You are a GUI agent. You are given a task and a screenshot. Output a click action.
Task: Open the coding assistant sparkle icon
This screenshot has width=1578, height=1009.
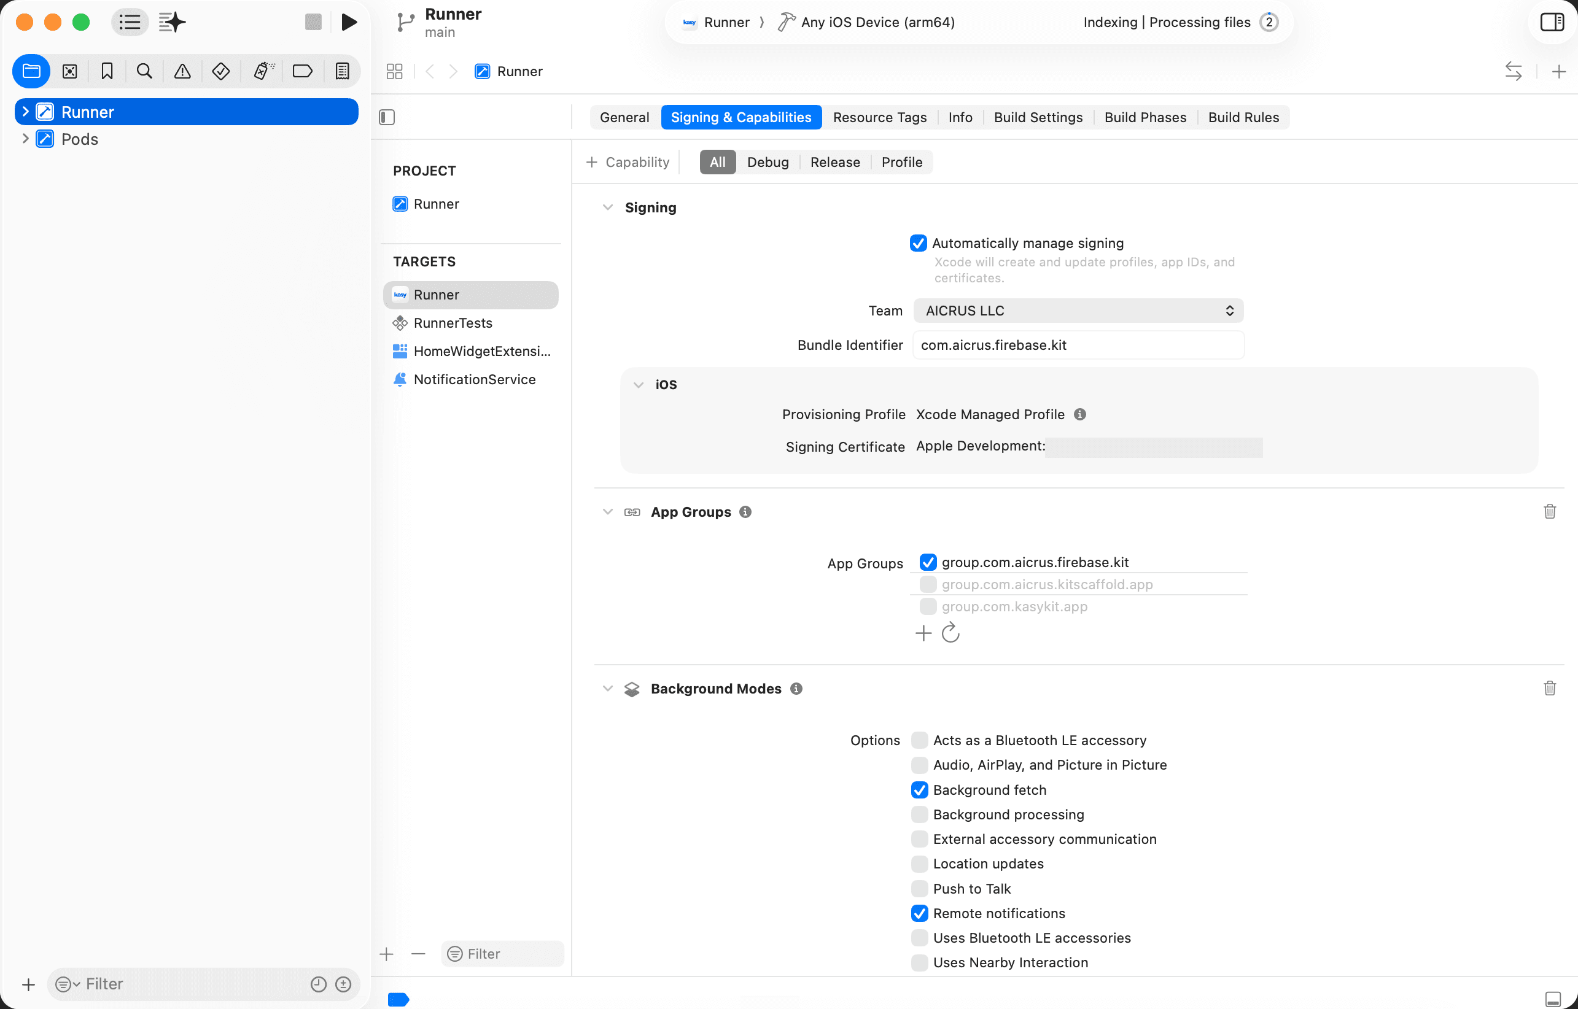(x=173, y=22)
